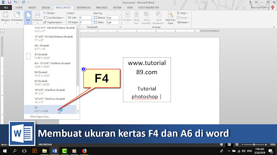Open the media player taskbar icon
Image resolution: width=277 pixels, height=155 pixels.
(74, 151)
